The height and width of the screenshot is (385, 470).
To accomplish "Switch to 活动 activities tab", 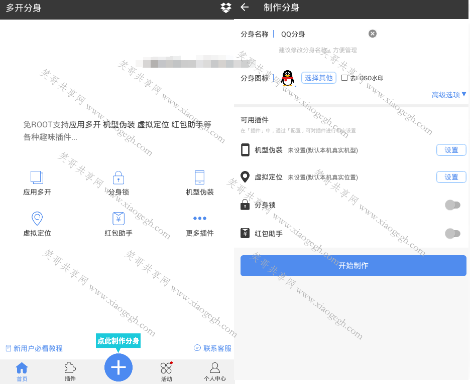I will click(x=166, y=372).
